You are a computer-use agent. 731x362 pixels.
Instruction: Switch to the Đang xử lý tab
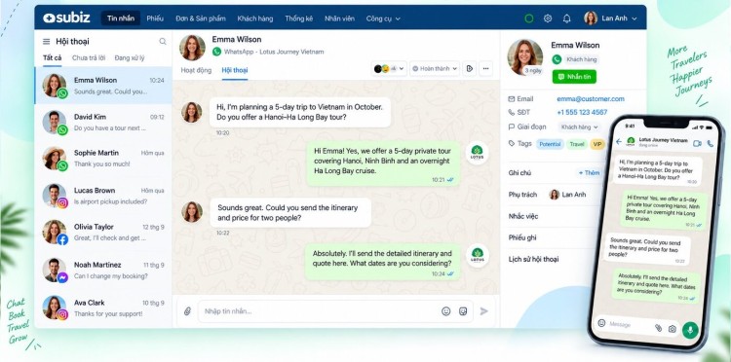(130, 58)
